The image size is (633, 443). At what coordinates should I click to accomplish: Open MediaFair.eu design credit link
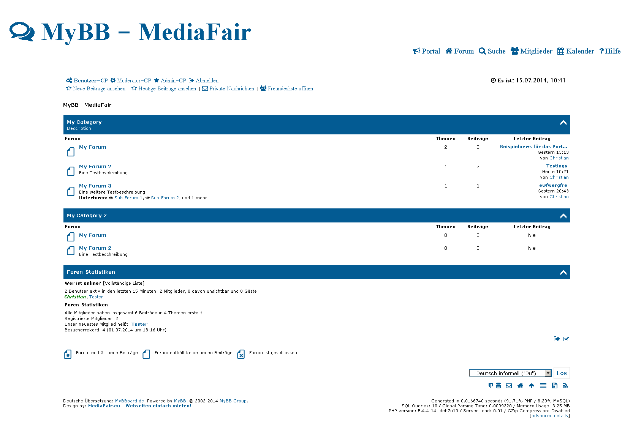tap(139, 406)
